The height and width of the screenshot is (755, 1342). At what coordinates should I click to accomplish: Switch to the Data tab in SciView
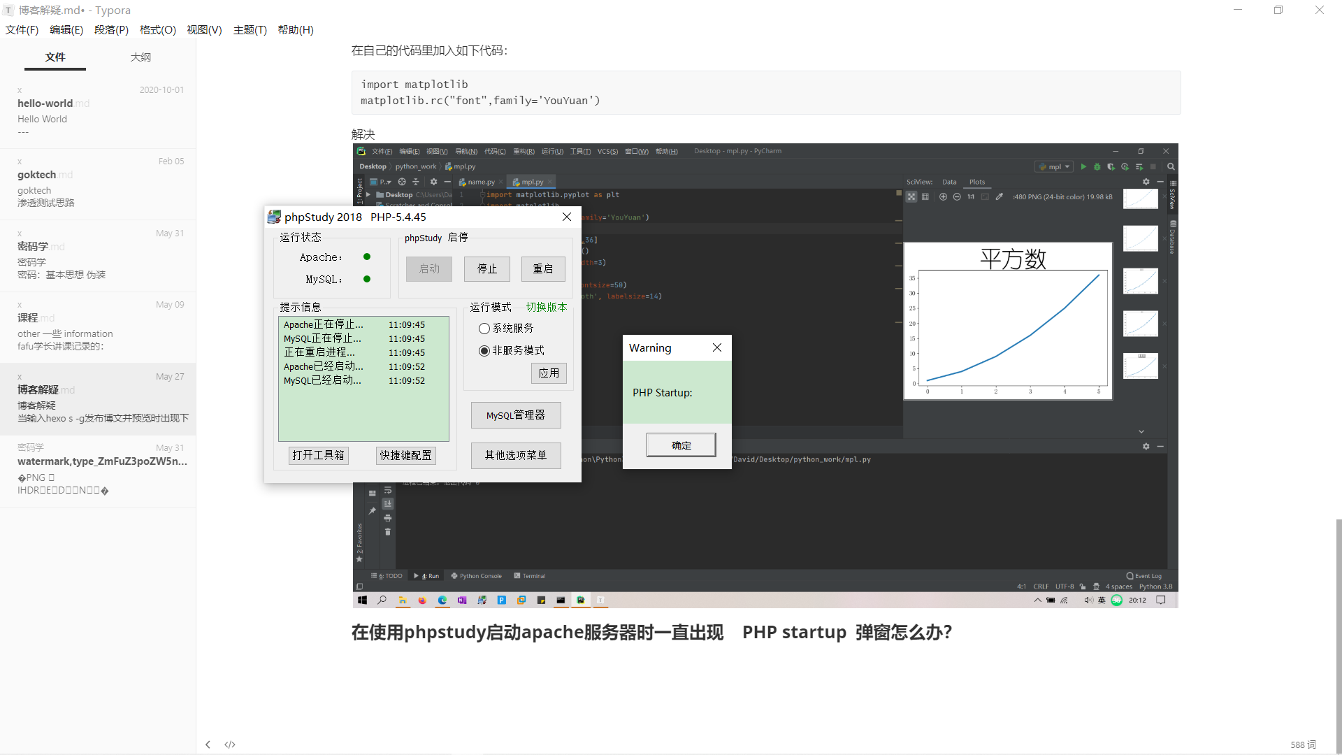(949, 181)
